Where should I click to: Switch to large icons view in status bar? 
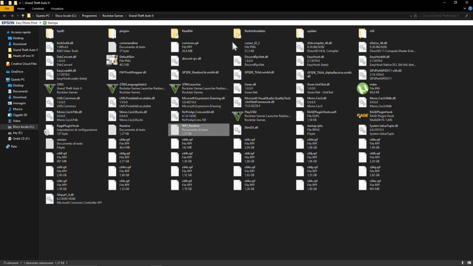[x=469, y=263]
